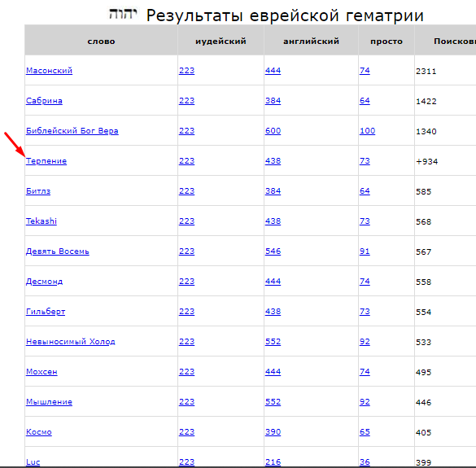Click the Hebrew YHWH logo icon
The width and height of the screenshot is (476, 468).
pos(123,14)
